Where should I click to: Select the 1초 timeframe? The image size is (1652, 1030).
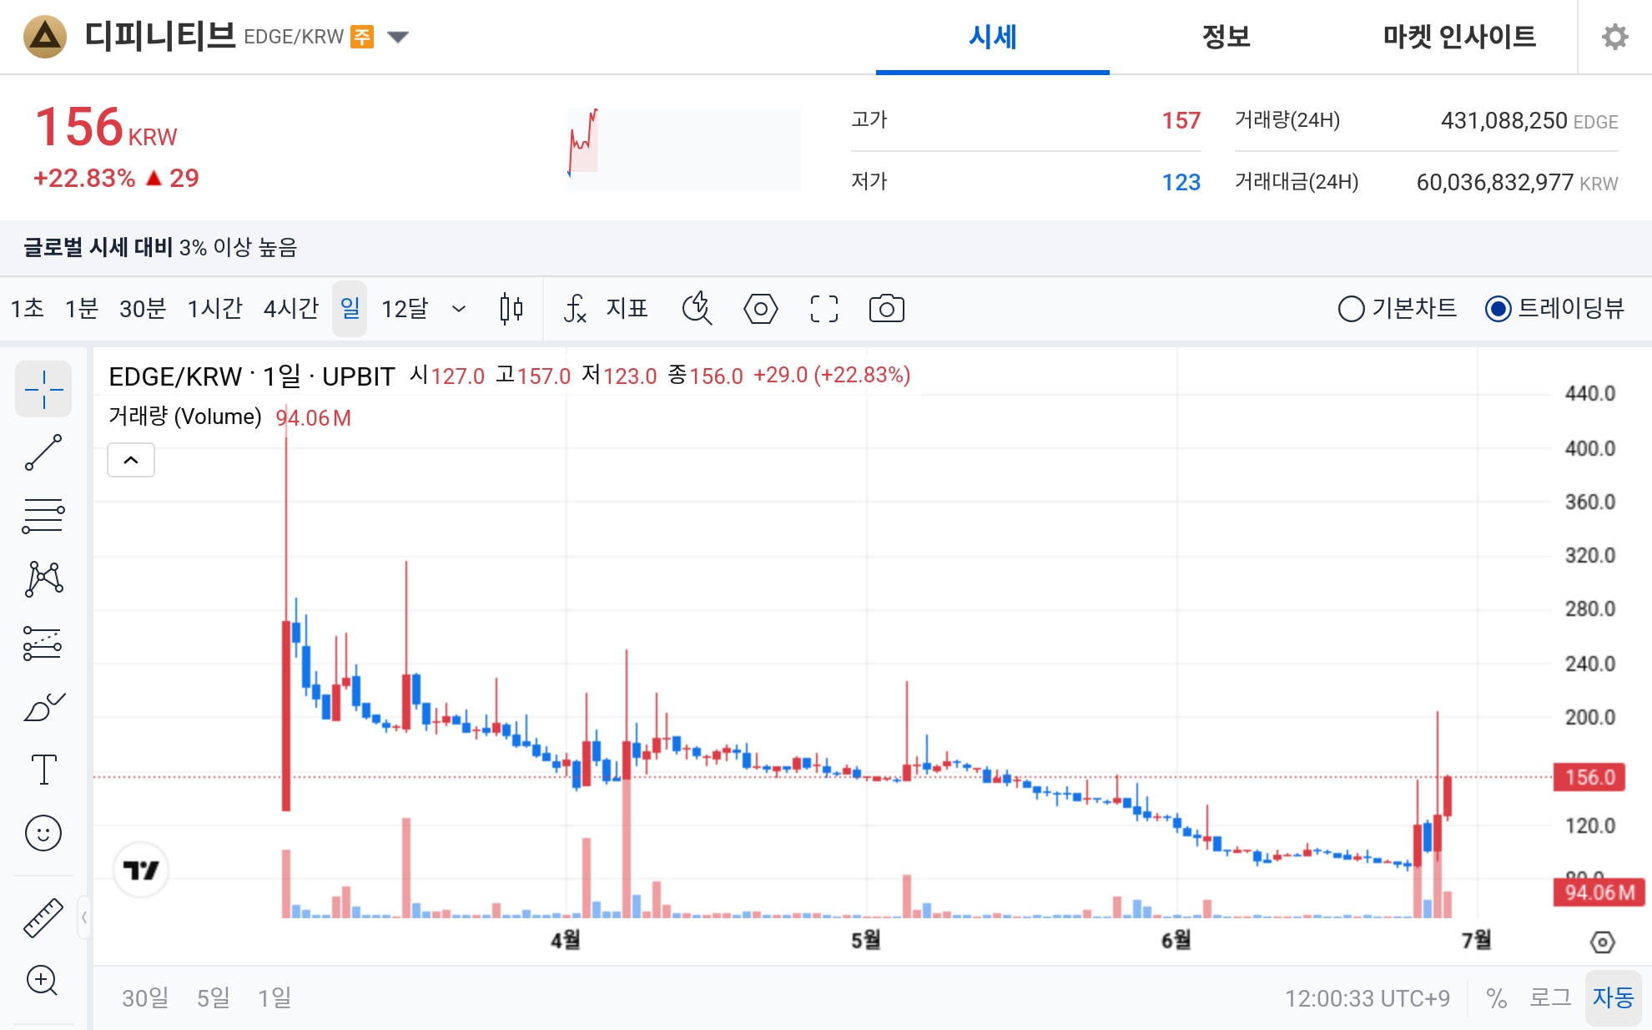(28, 309)
